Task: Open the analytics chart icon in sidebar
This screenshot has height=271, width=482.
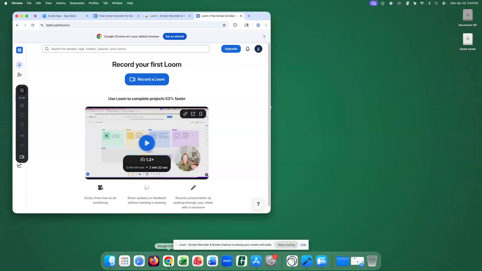Action: 19,165
